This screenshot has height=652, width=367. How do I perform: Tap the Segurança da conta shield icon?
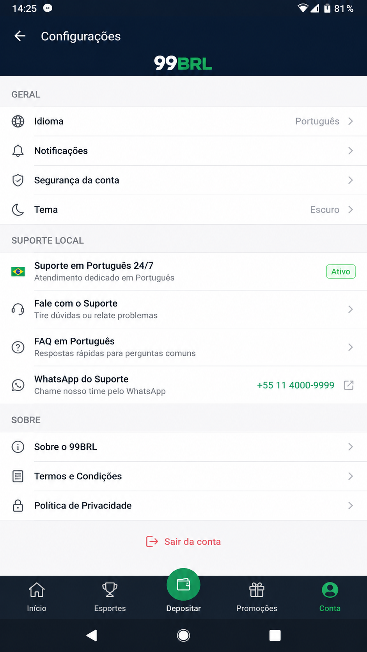(x=18, y=180)
